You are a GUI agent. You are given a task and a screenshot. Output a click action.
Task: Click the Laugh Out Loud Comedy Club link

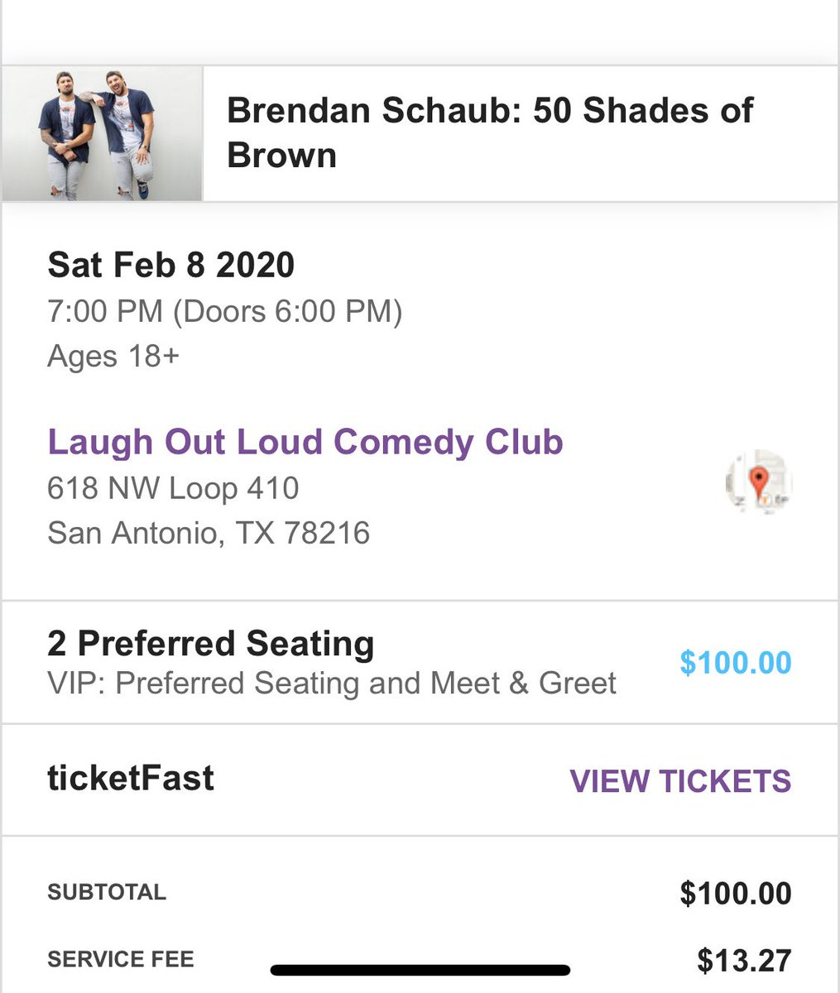305,442
